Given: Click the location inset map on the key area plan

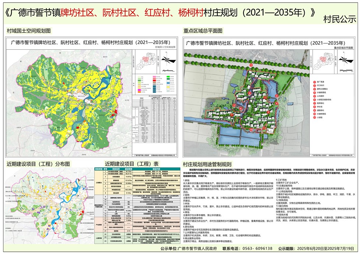Looking at the screenshot, I should 323,62.
